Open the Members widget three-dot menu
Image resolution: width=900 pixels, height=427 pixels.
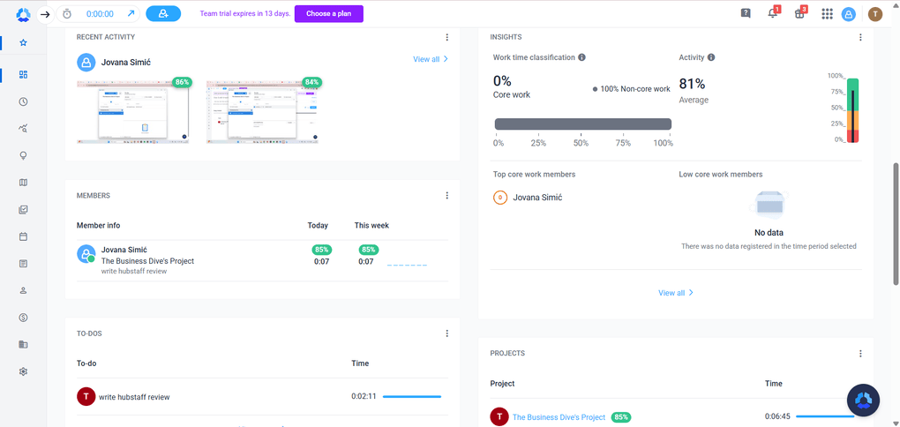(447, 196)
